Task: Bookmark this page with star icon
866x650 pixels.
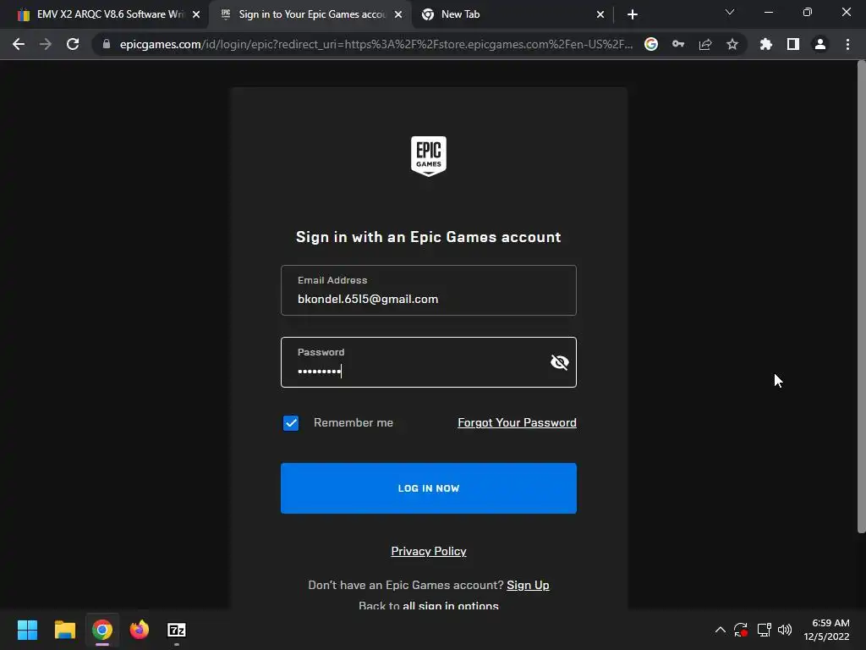Action: (732, 44)
